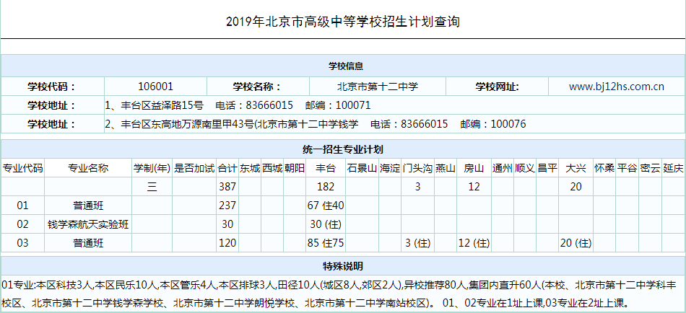Select the 三 school-years value
The width and height of the screenshot is (686, 313).
(152, 187)
